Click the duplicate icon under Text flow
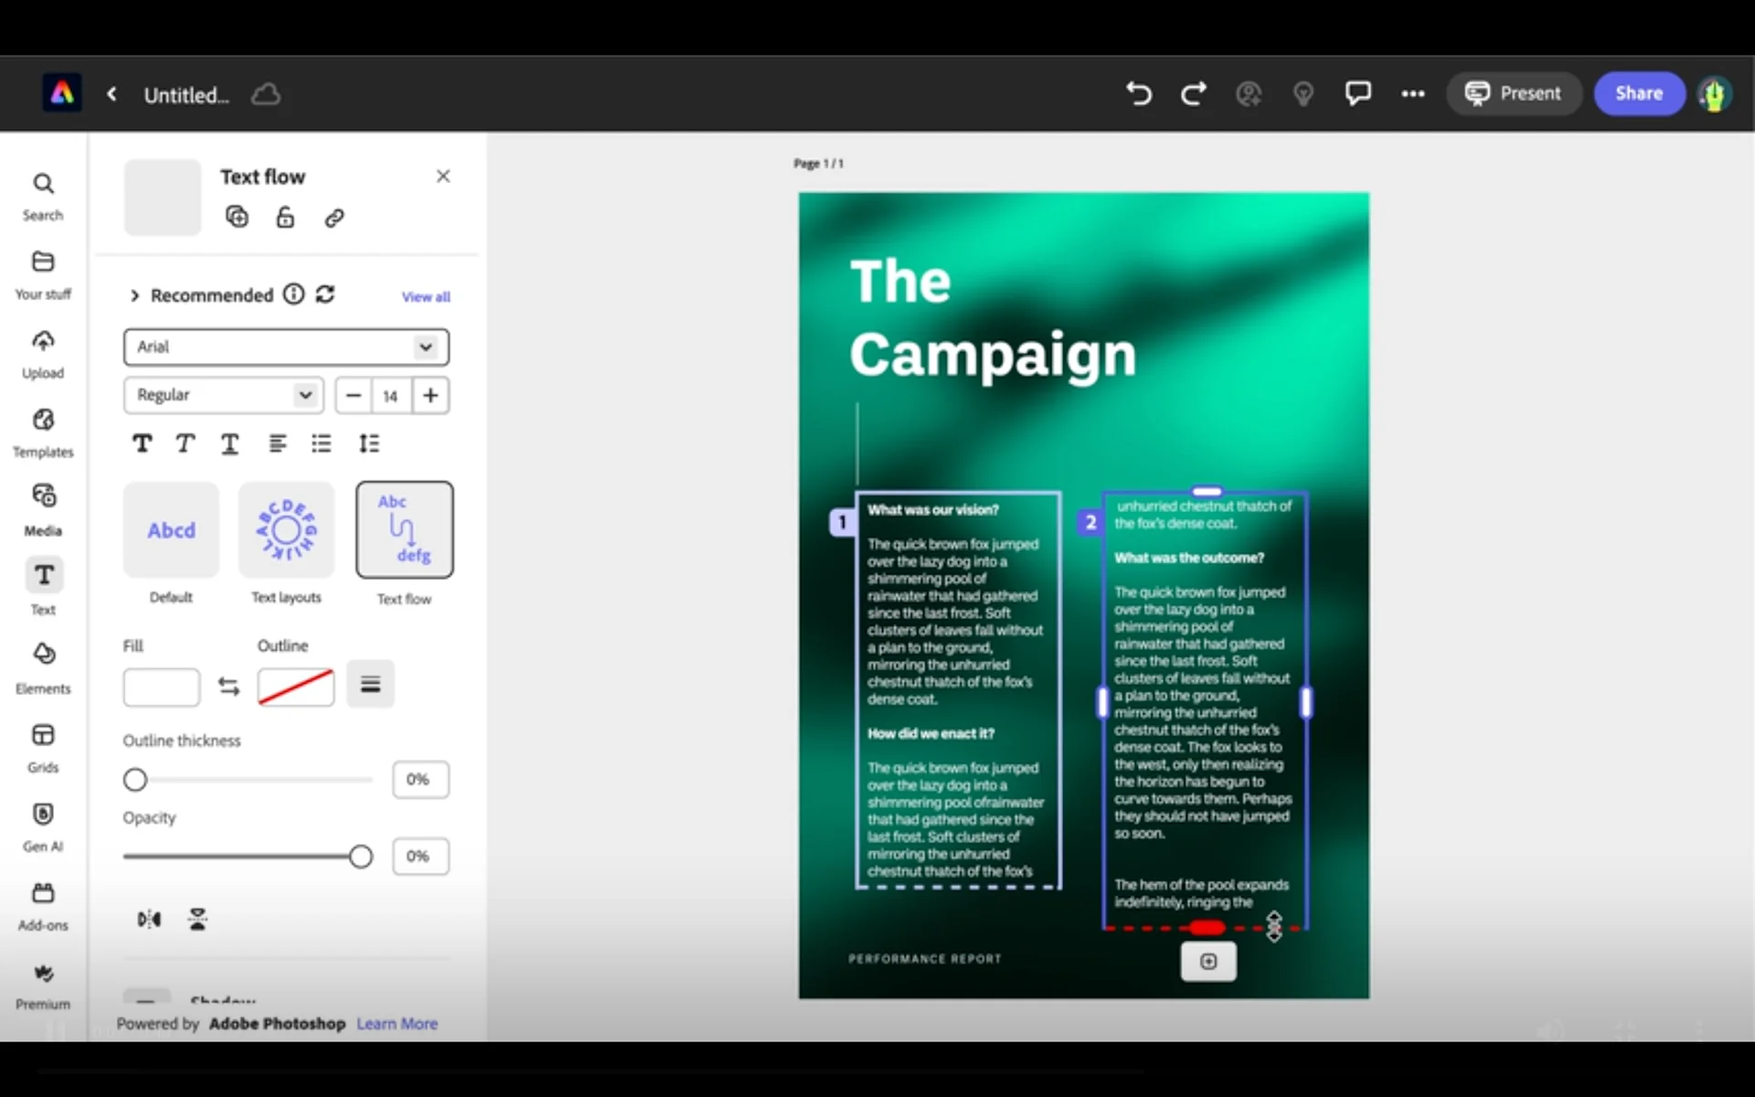Viewport: 1755px width, 1097px height. pos(237,217)
